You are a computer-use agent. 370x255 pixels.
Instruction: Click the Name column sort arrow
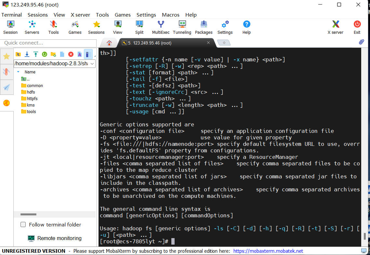tap(18, 72)
